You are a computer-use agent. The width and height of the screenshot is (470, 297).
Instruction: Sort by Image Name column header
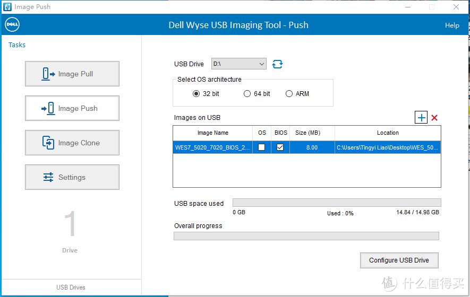tap(212, 133)
